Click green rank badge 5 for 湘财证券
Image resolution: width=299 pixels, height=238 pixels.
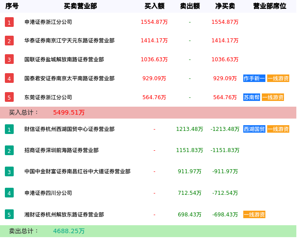coord(9,215)
